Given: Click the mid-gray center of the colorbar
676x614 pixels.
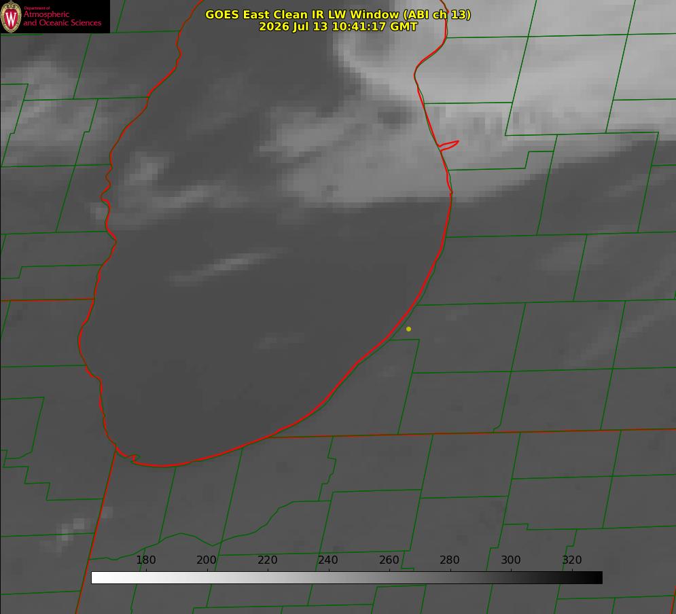Looking at the screenshot, I should tap(347, 578).
